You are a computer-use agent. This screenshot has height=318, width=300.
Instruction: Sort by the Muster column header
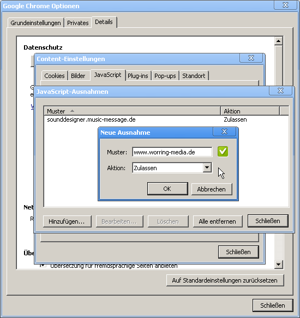[132, 111]
